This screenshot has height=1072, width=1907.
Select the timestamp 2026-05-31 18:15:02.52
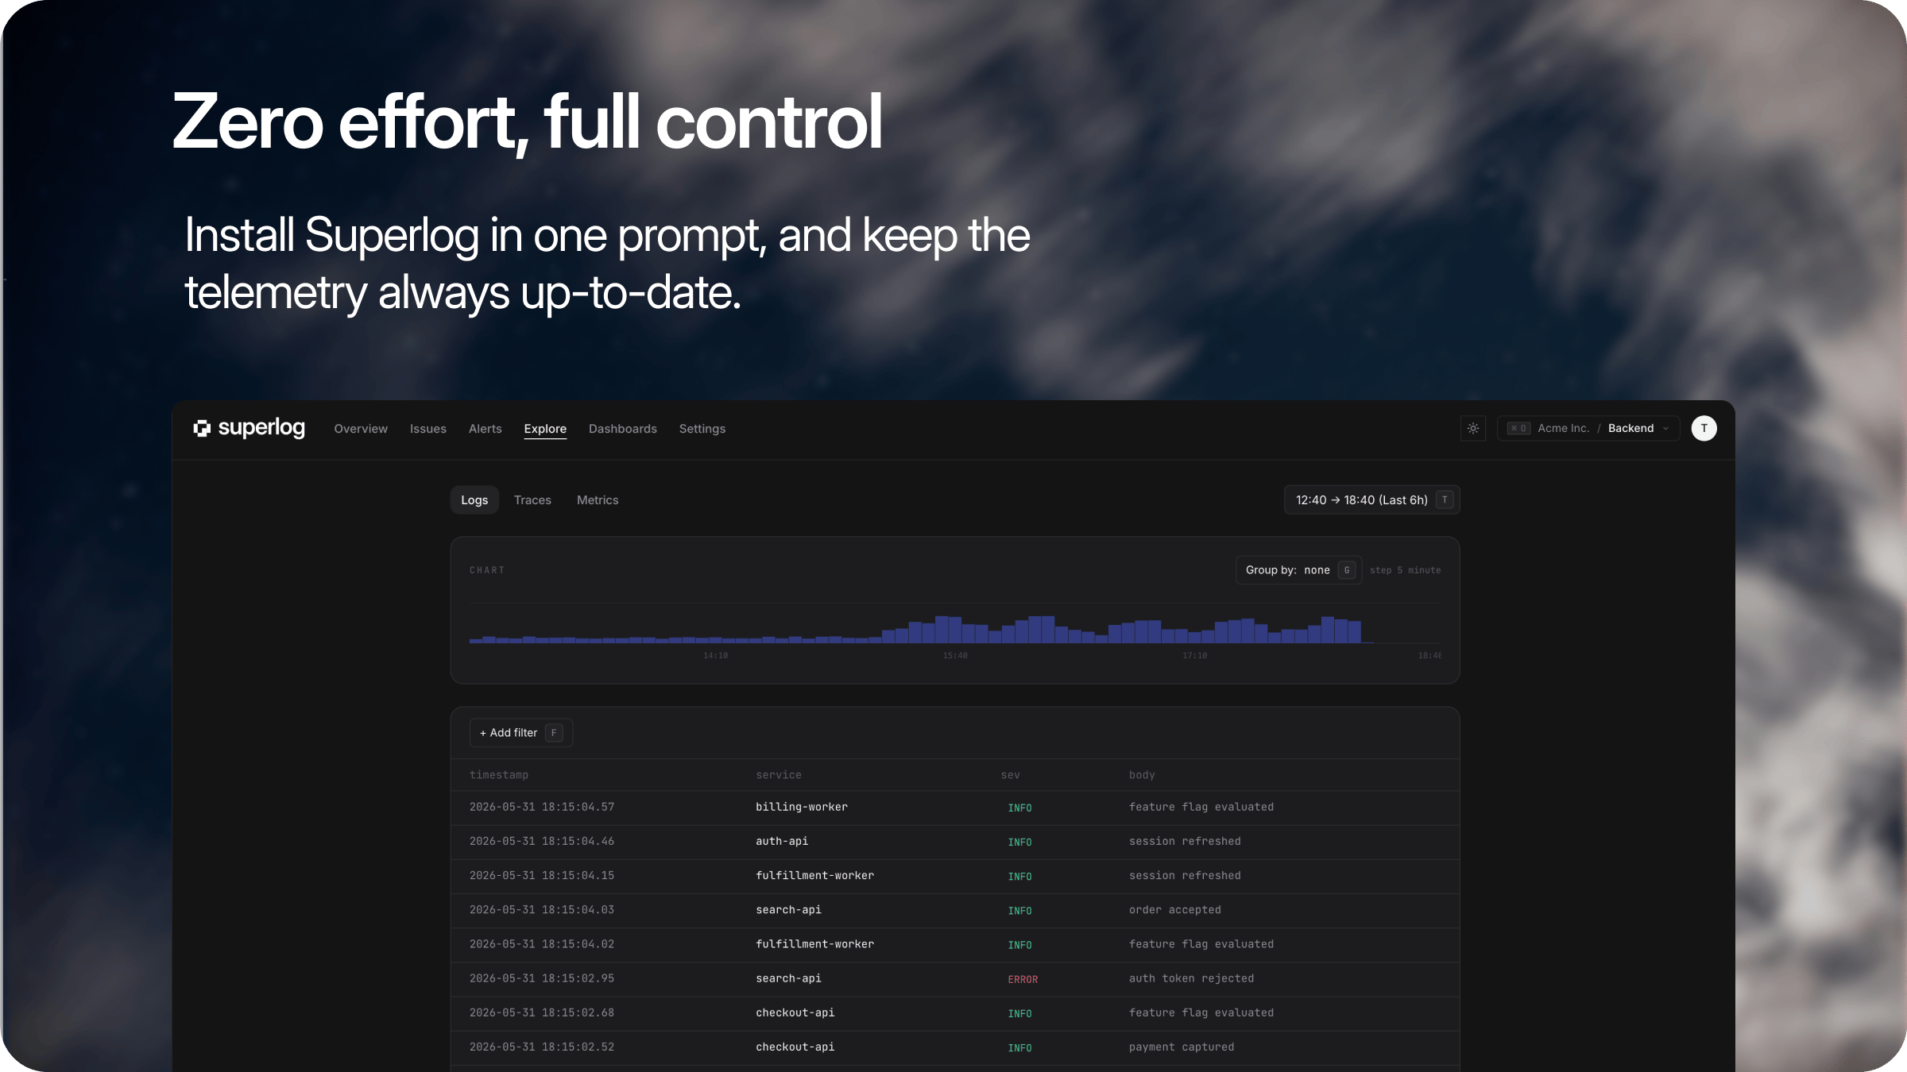[x=542, y=1047]
